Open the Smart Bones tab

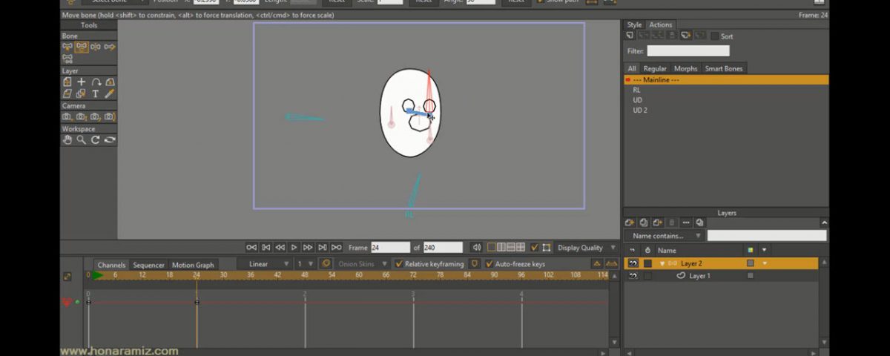(724, 68)
